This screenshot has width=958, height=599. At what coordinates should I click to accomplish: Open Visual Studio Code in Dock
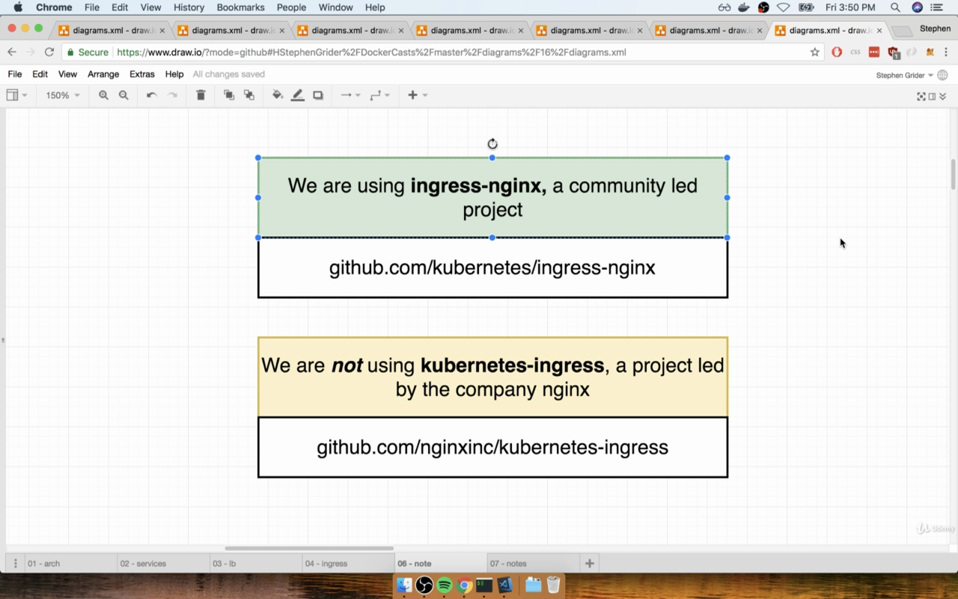505,585
